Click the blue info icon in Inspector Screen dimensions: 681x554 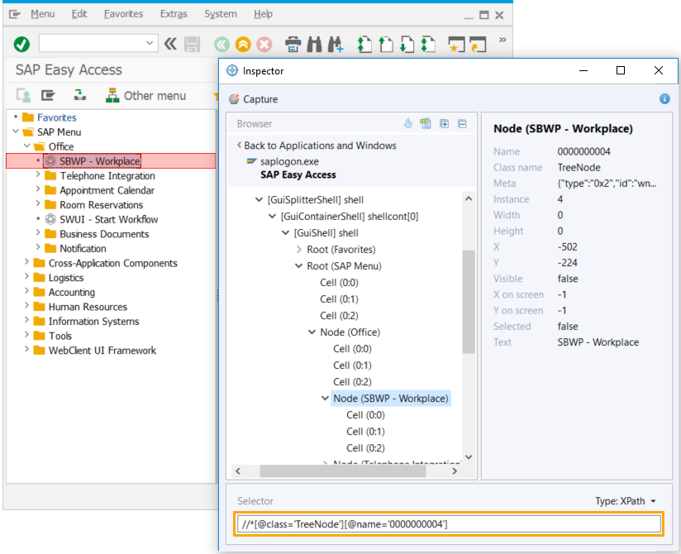click(664, 98)
